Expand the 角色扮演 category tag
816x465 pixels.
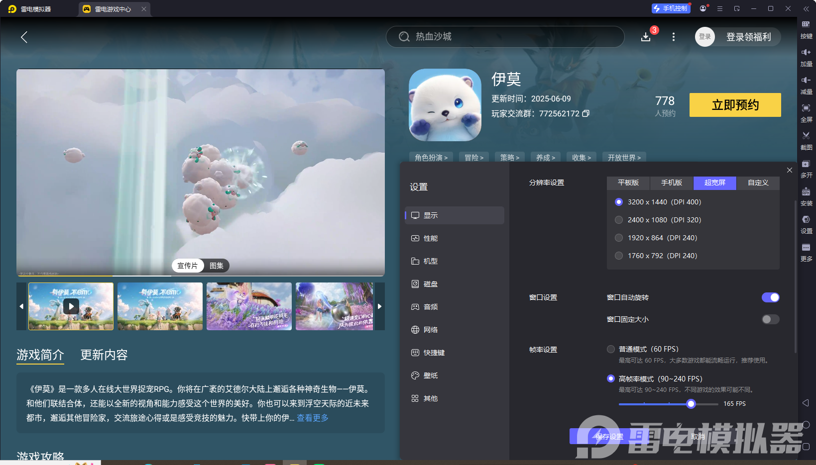tap(431, 157)
